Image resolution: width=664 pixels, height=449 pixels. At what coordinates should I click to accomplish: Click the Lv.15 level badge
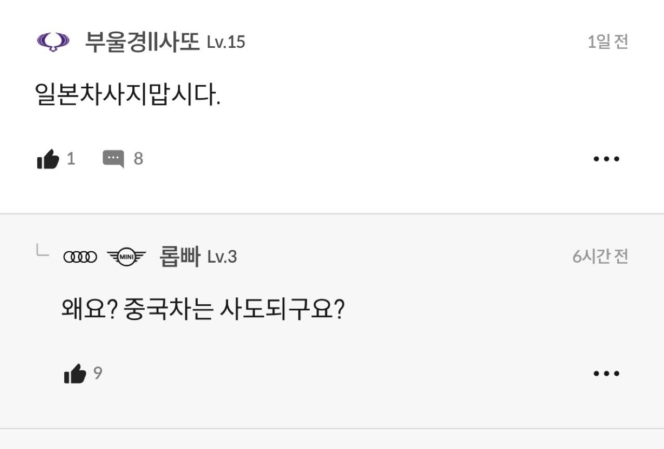coord(226,42)
